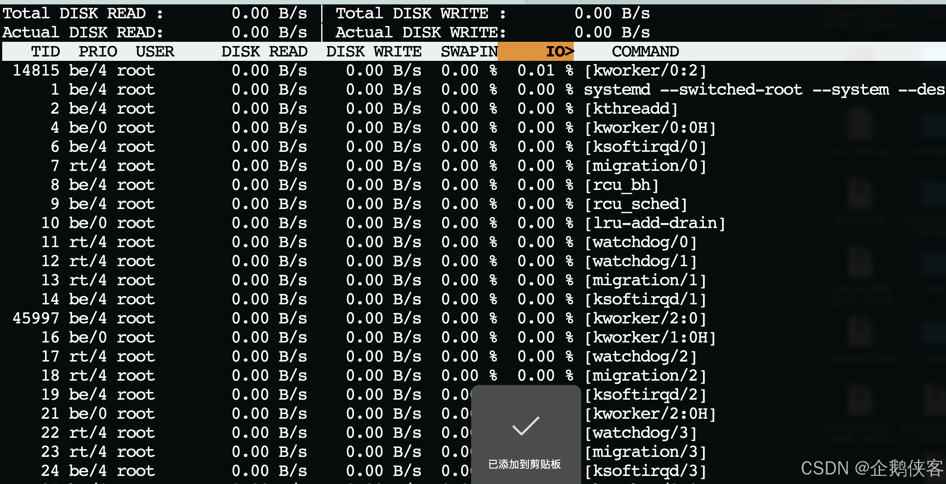
Task: Select the [kworker/0:2] command row
Action: [x=645, y=70]
